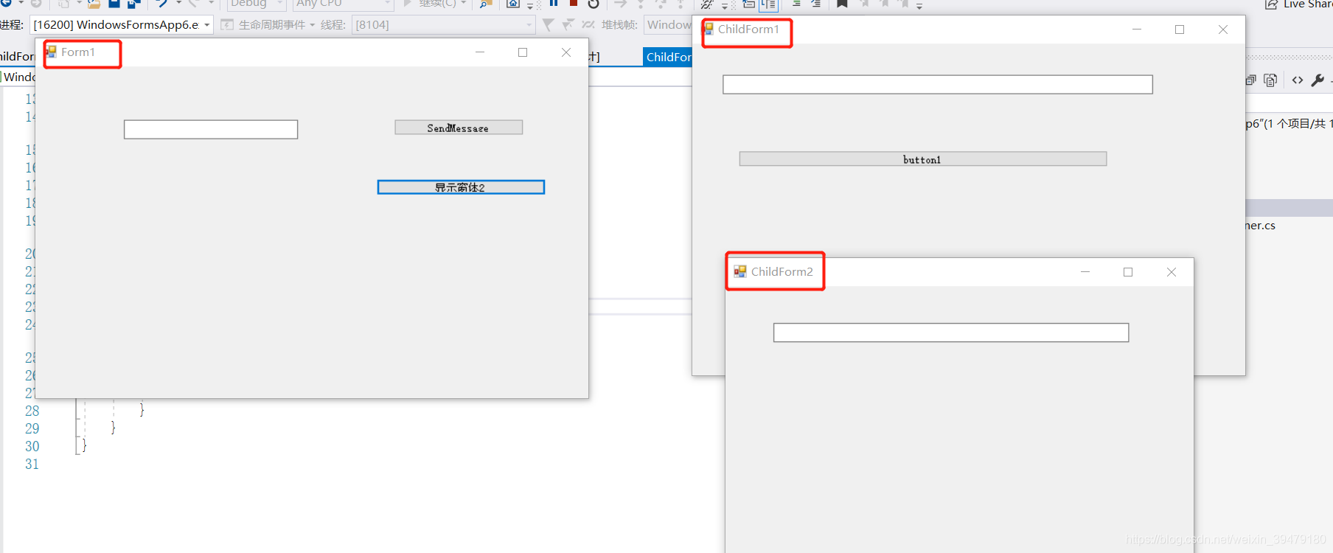The width and height of the screenshot is (1333, 553).
Task: Close the ChildForm2 window
Action: 1172,272
